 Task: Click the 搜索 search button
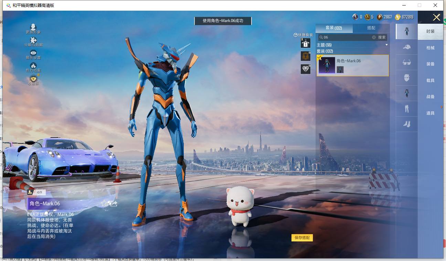tap(382, 37)
